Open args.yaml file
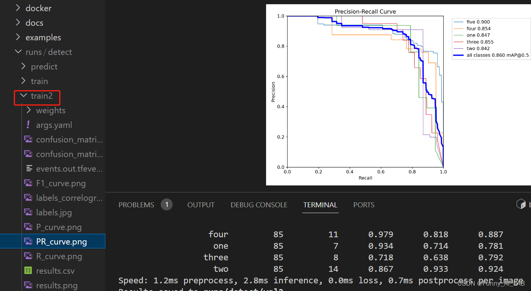 coord(54,125)
